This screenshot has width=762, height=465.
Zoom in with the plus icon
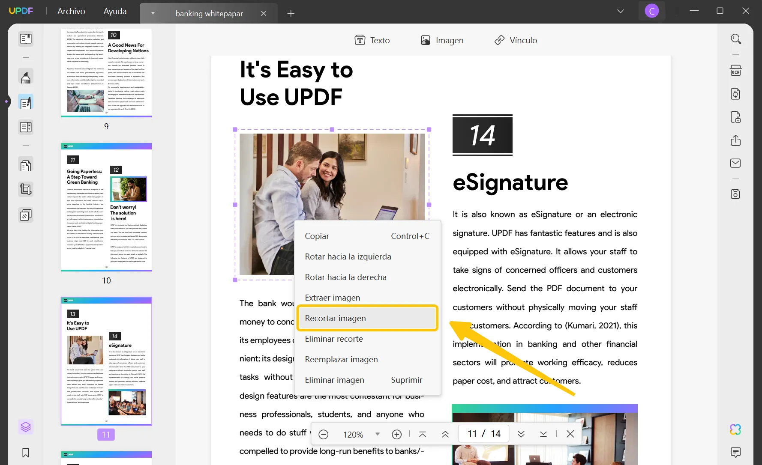[397, 434]
